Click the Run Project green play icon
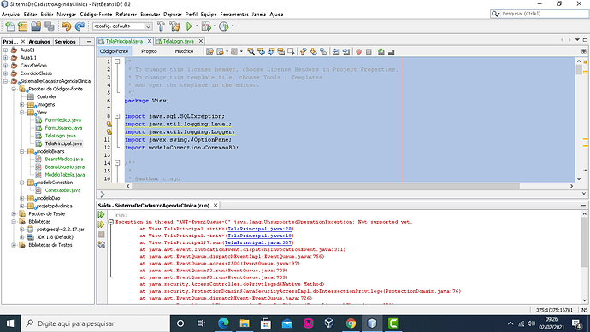The height and width of the screenshot is (332, 590). pyautogui.click(x=189, y=26)
